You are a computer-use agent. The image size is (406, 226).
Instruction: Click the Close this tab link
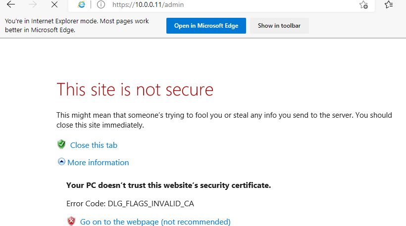click(x=94, y=145)
